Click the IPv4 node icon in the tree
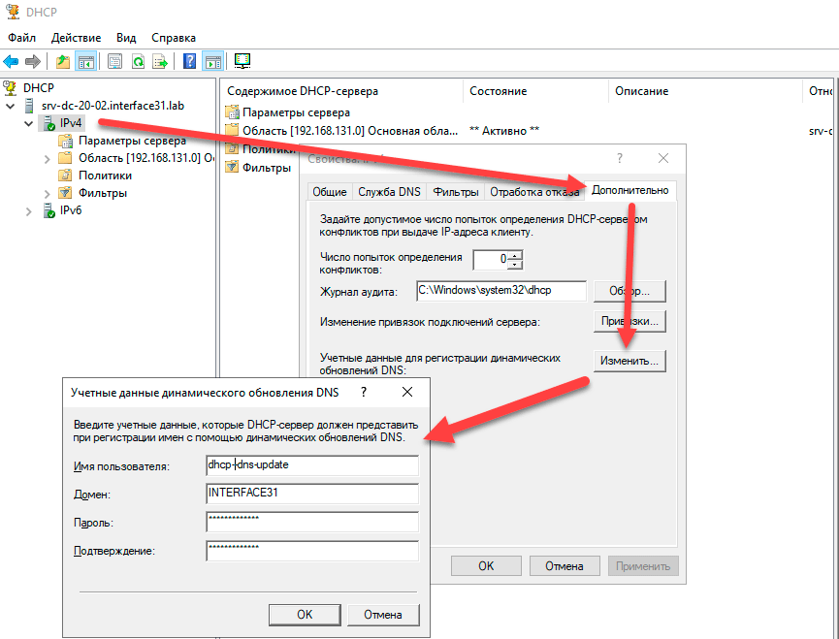Viewport: 839px width, 639px height. tap(48, 123)
